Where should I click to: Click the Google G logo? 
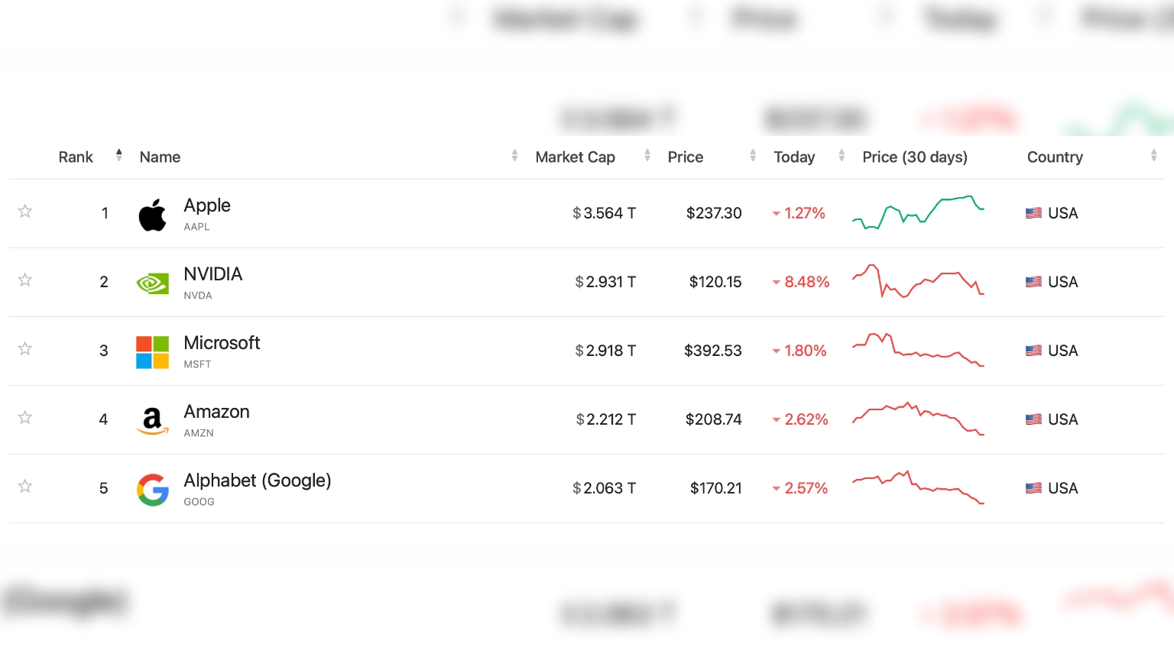(x=152, y=490)
